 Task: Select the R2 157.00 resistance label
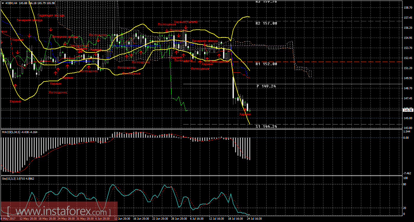pyautogui.click(x=267, y=23)
